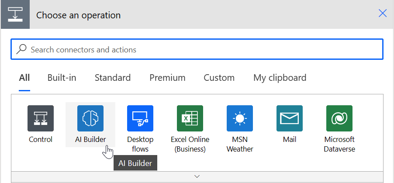Open the Control connector icon

click(x=41, y=118)
